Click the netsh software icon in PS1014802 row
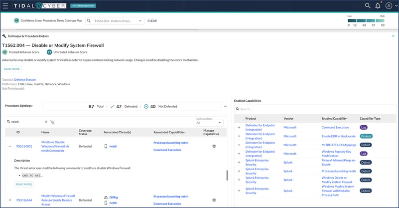Screen dimensions: 399x208 106,146
